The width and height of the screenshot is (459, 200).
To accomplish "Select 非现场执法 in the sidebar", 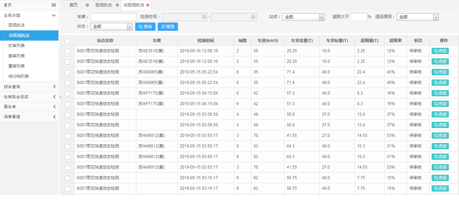I will (x=29, y=35).
